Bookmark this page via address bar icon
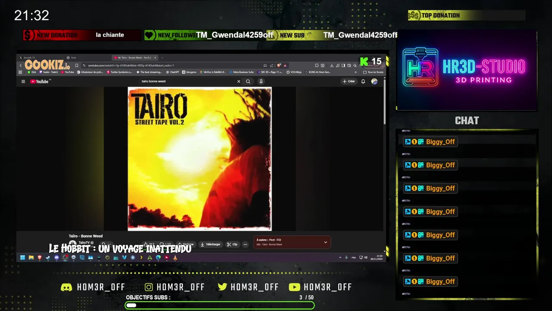This screenshot has height=311, width=552. [x=77, y=65]
